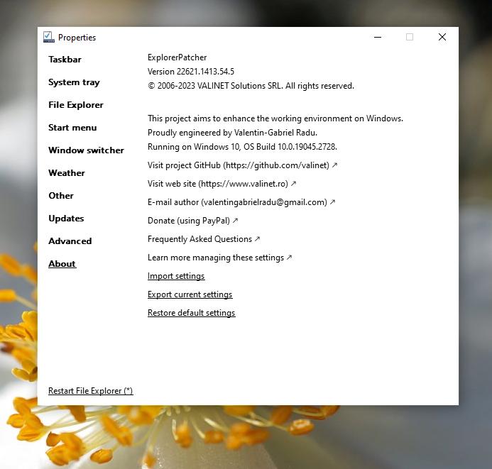This screenshot has height=469, width=492.
Task: Select the Other section
Action: tap(61, 196)
